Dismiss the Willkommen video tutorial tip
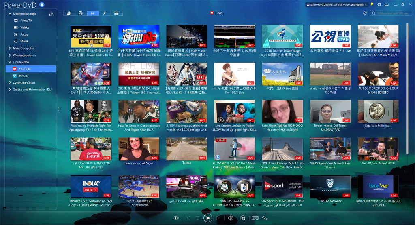 [x=366, y=5]
